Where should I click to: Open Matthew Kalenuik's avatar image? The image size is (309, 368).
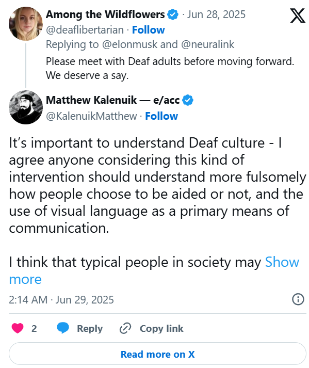point(26,107)
